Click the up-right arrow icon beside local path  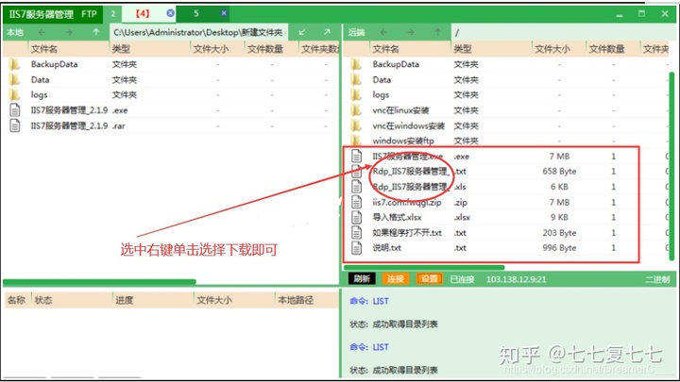pos(327,32)
